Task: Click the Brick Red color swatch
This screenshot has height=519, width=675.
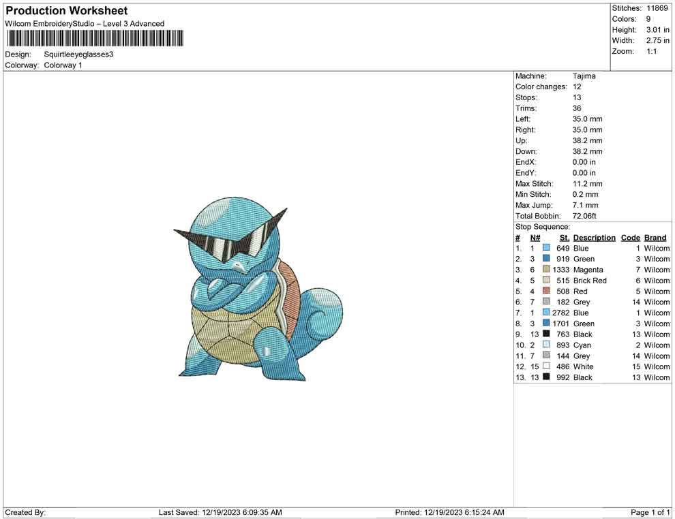Action: (x=546, y=281)
